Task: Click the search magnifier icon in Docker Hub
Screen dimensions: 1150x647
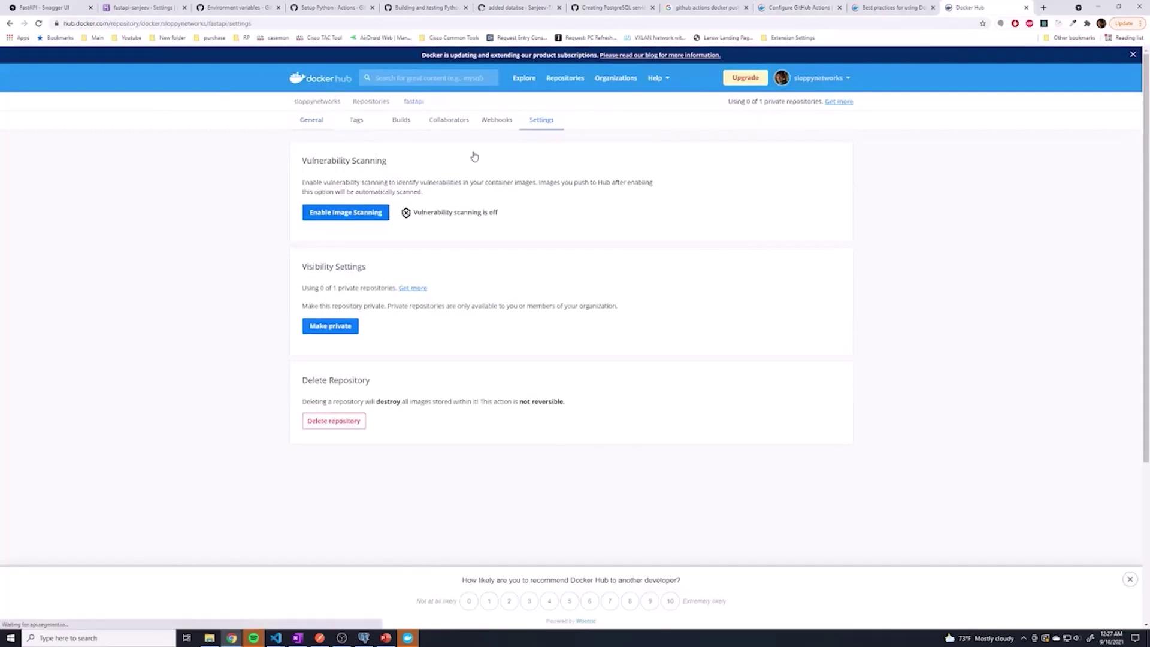Action: (x=367, y=78)
